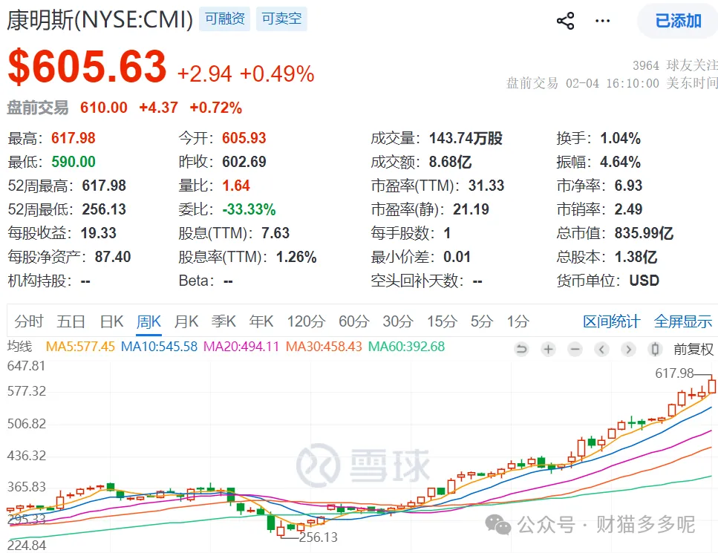The width and height of the screenshot is (718, 553).
Task: Select the 15分 interval tab
Action: [x=442, y=321]
